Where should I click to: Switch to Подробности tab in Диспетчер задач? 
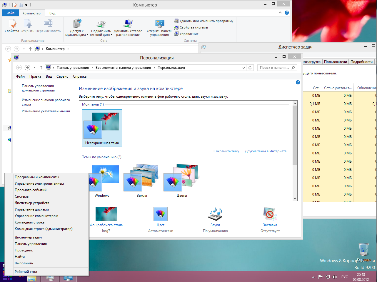click(362, 62)
